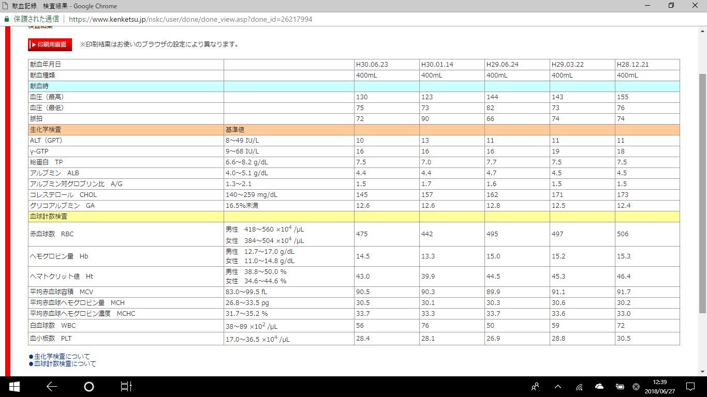Open Task View from the taskbar
The width and height of the screenshot is (707, 397).
click(126, 387)
